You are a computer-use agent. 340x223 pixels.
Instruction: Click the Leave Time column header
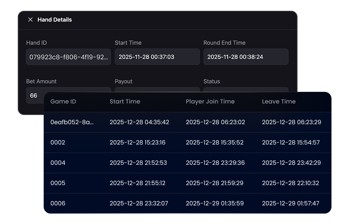pos(279,101)
